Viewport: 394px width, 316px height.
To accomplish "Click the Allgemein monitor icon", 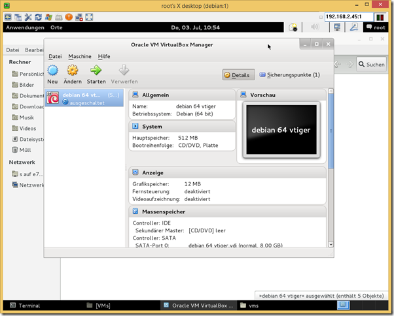I will (135, 95).
